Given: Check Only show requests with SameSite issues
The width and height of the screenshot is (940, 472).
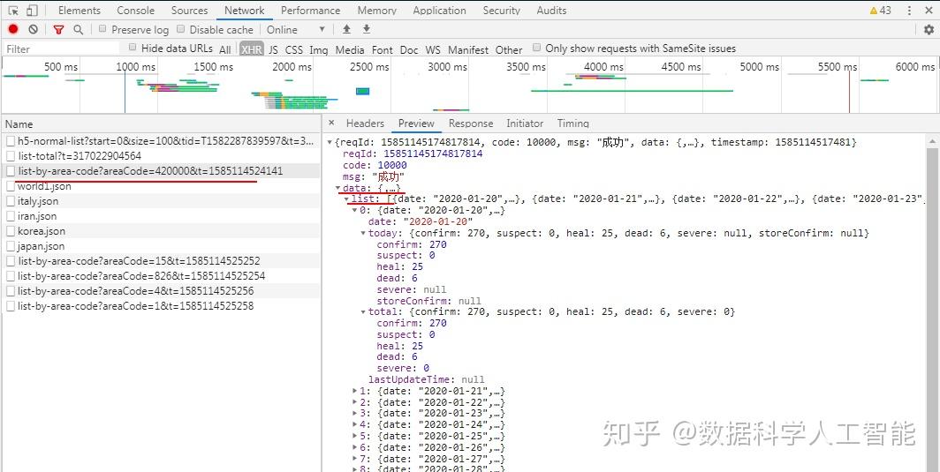Looking at the screenshot, I should pyautogui.click(x=536, y=48).
